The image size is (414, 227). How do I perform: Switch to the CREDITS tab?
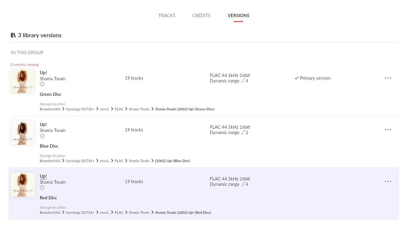201,16
